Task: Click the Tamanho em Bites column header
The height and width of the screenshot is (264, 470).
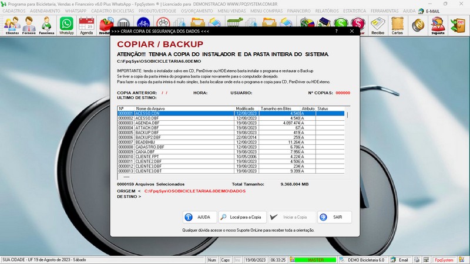Action: tap(278, 109)
